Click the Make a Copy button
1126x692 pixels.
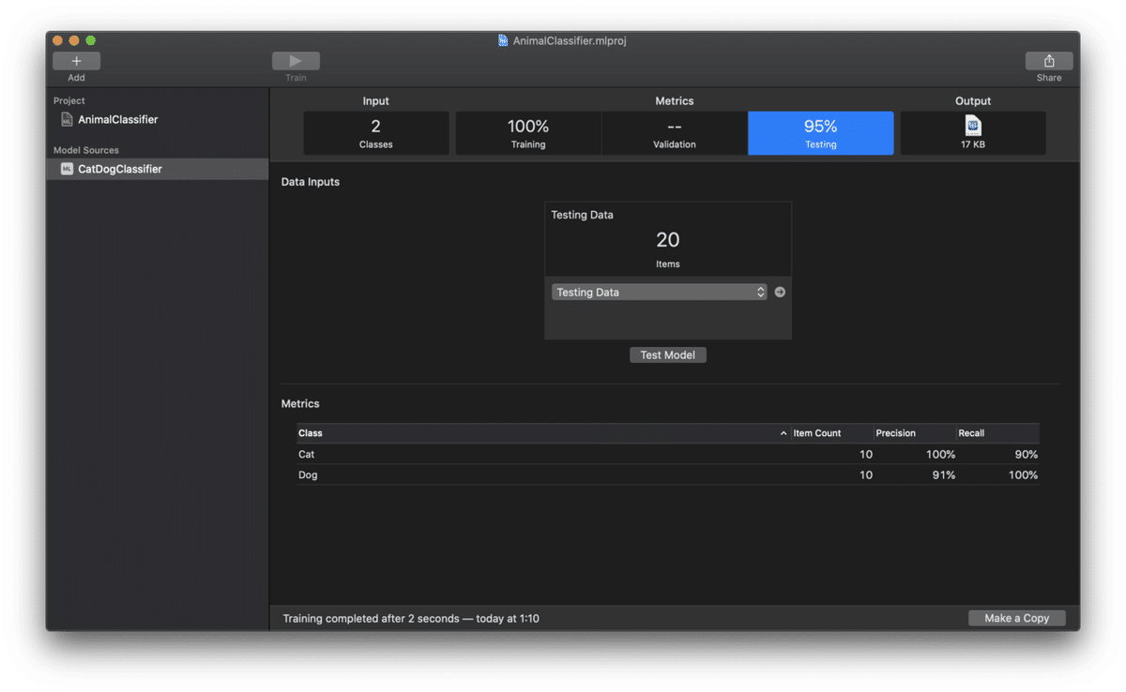pos(1017,618)
